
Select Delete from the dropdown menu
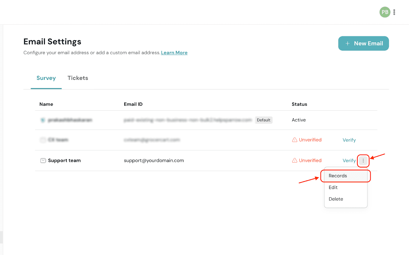coord(336,199)
